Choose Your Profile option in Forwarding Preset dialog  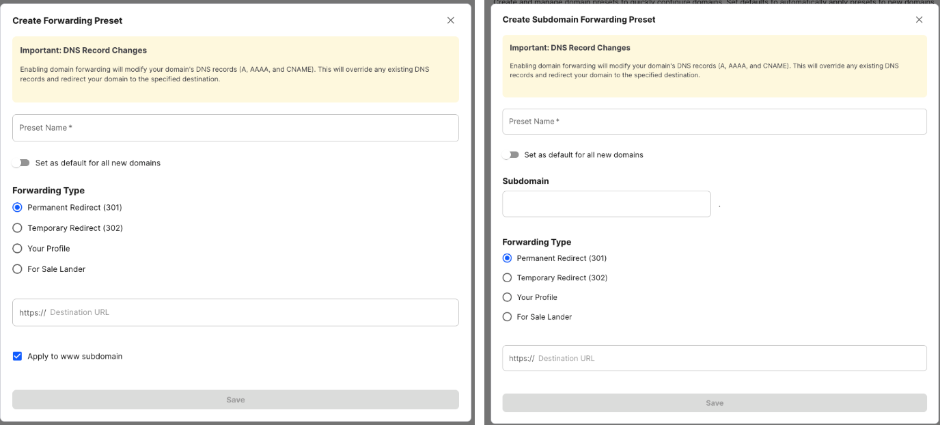(18, 248)
